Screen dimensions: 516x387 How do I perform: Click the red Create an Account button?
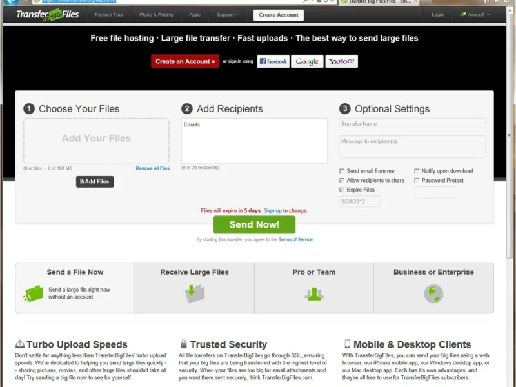(185, 61)
